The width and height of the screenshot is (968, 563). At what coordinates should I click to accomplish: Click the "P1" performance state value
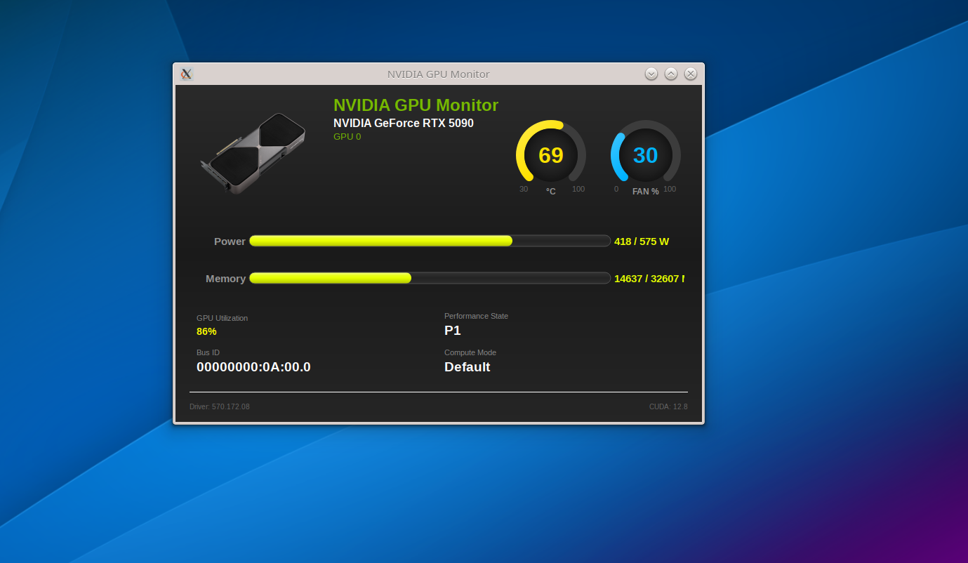[x=453, y=331]
